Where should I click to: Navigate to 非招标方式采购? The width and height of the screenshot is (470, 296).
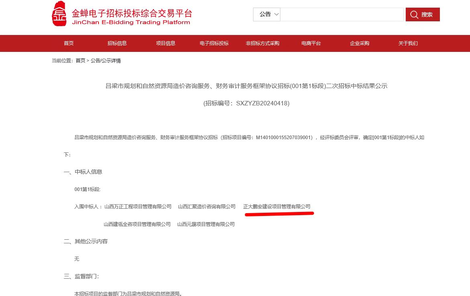(262, 43)
